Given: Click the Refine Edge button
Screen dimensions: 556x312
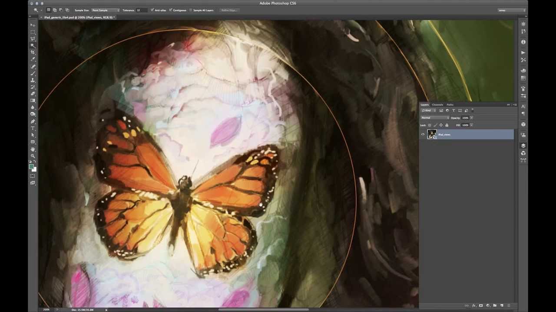Looking at the screenshot, I should (228, 10).
